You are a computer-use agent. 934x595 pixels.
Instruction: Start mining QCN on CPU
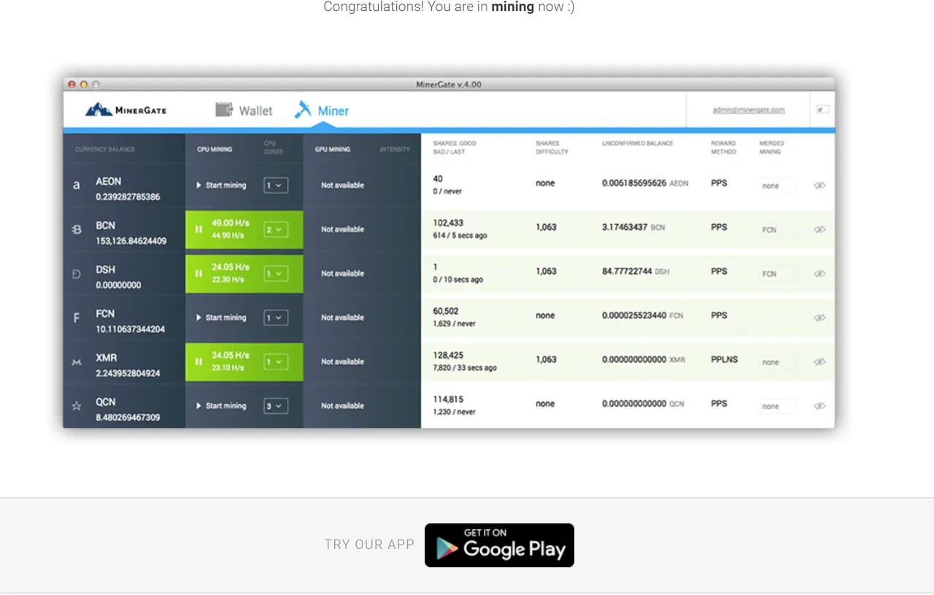221,406
